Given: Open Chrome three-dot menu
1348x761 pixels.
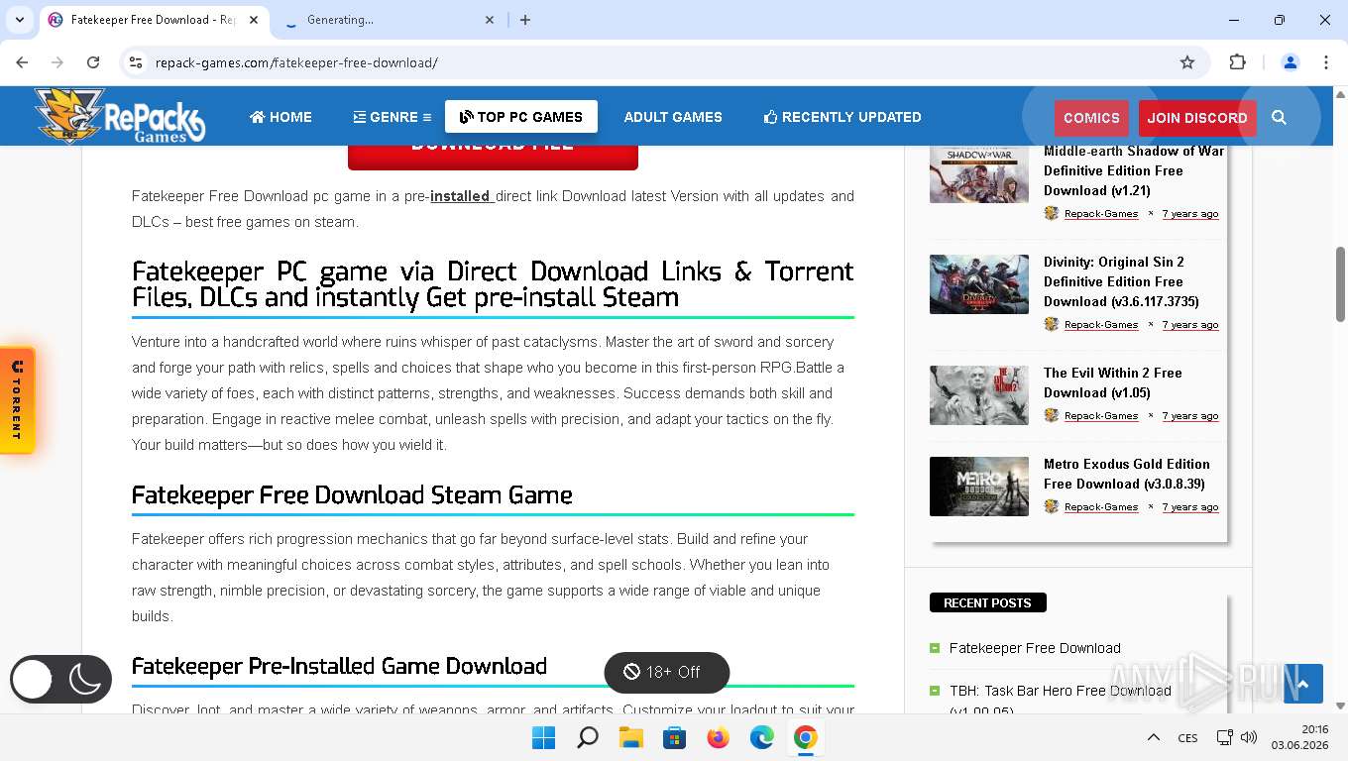Looking at the screenshot, I should [x=1326, y=62].
